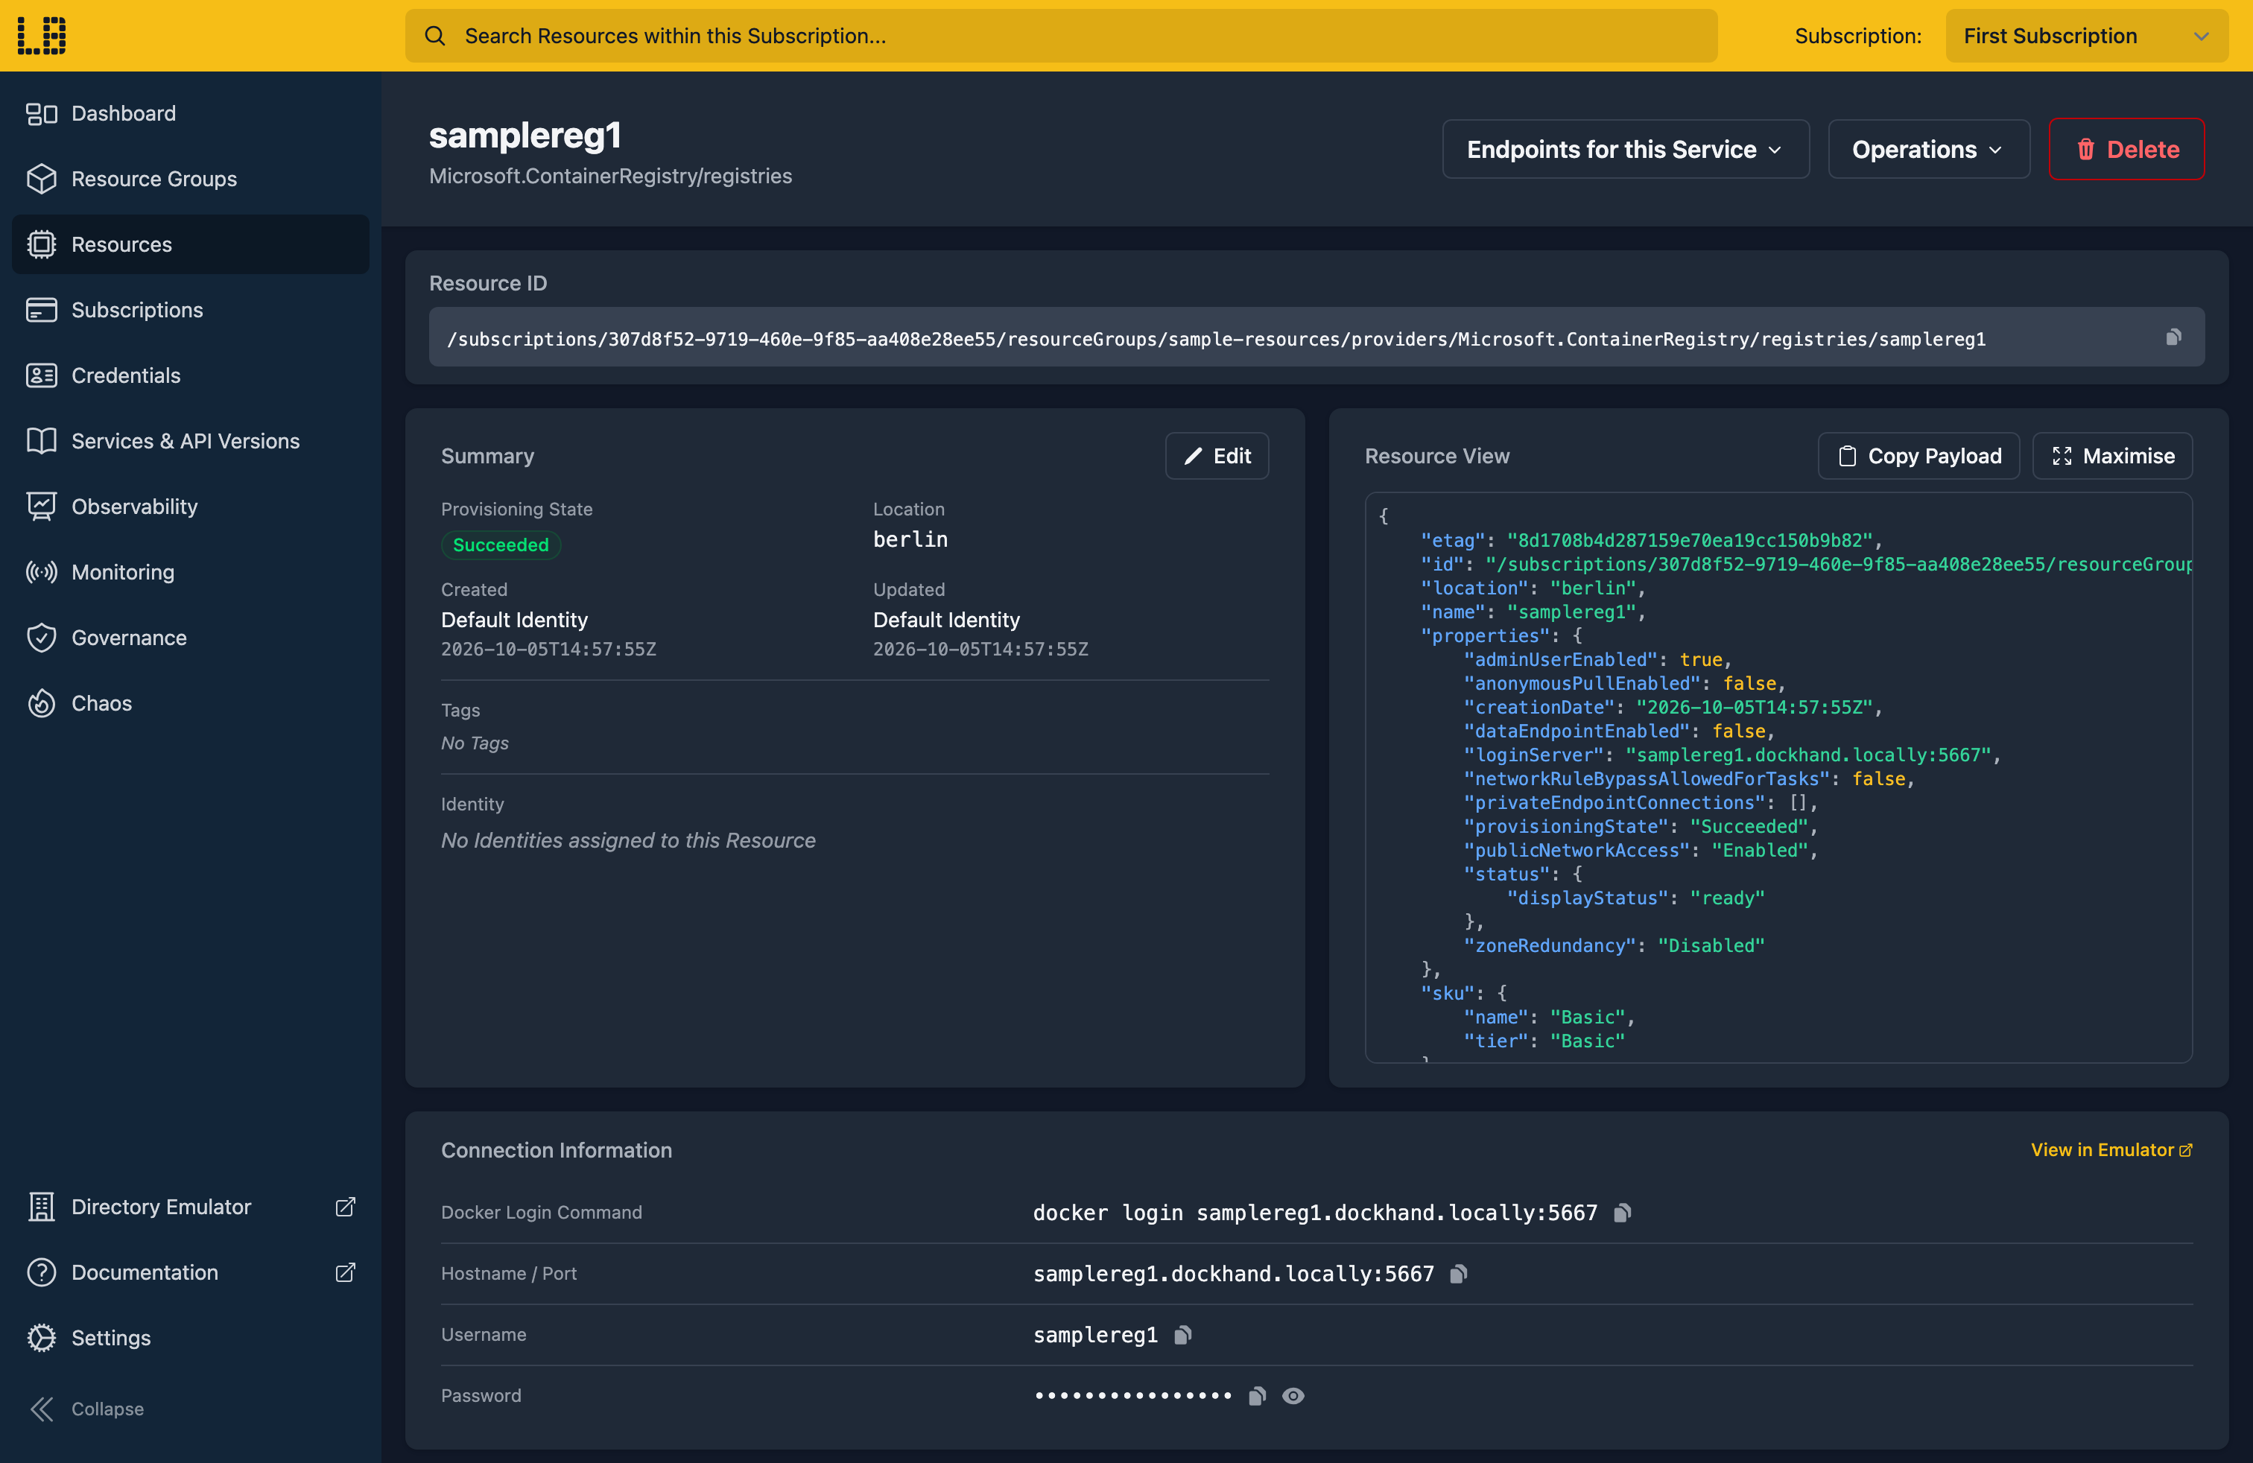Click inside the Resource View JSON
This screenshot has height=1463, width=2253.
pyautogui.click(x=1778, y=778)
